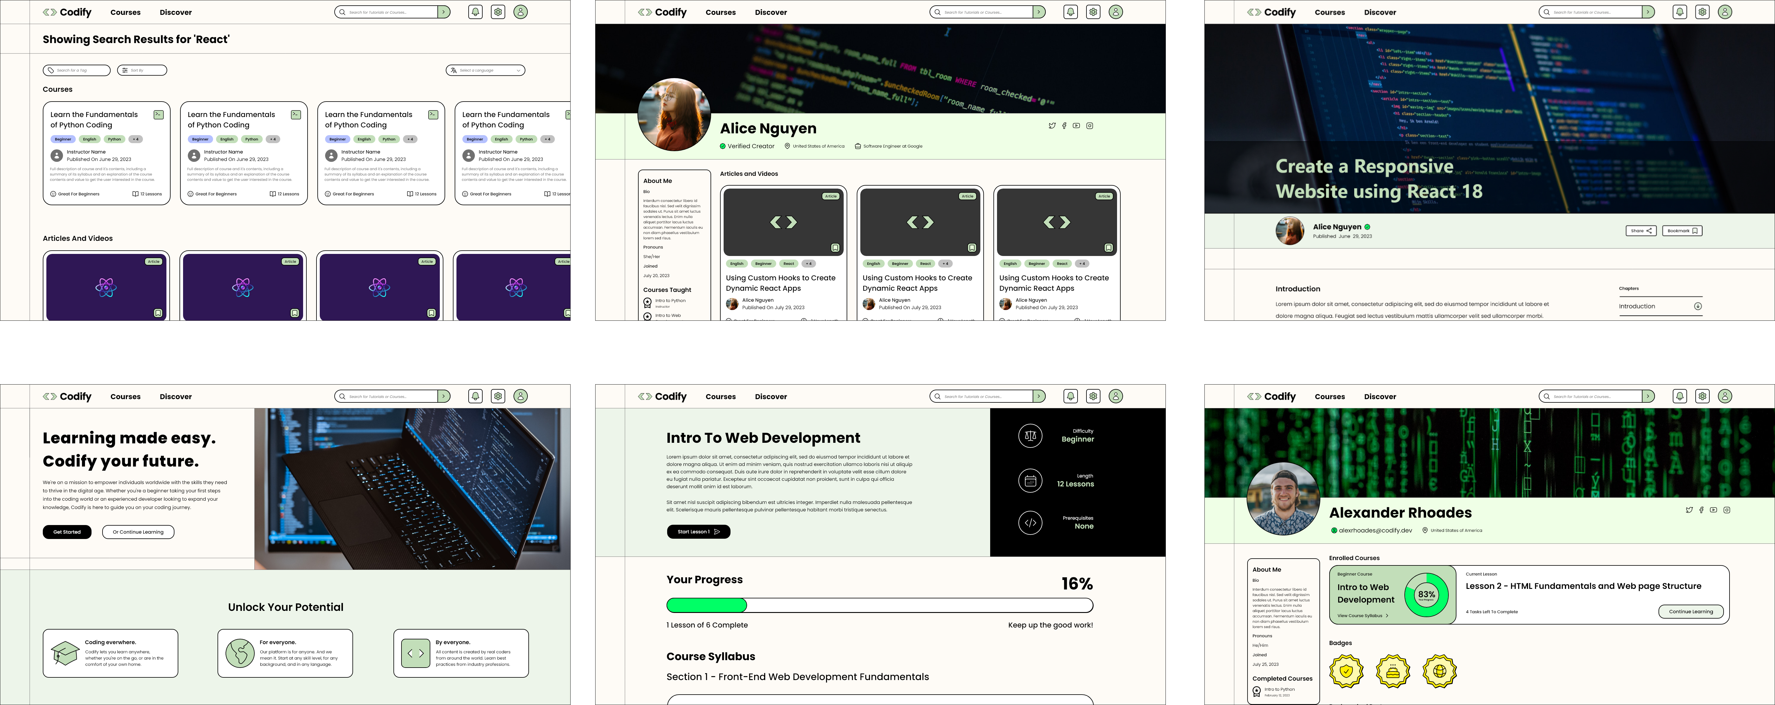Open notifications bell on Alexander Rhoades profile screen
Image resolution: width=1775 pixels, height=705 pixels.
pos(1680,396)
